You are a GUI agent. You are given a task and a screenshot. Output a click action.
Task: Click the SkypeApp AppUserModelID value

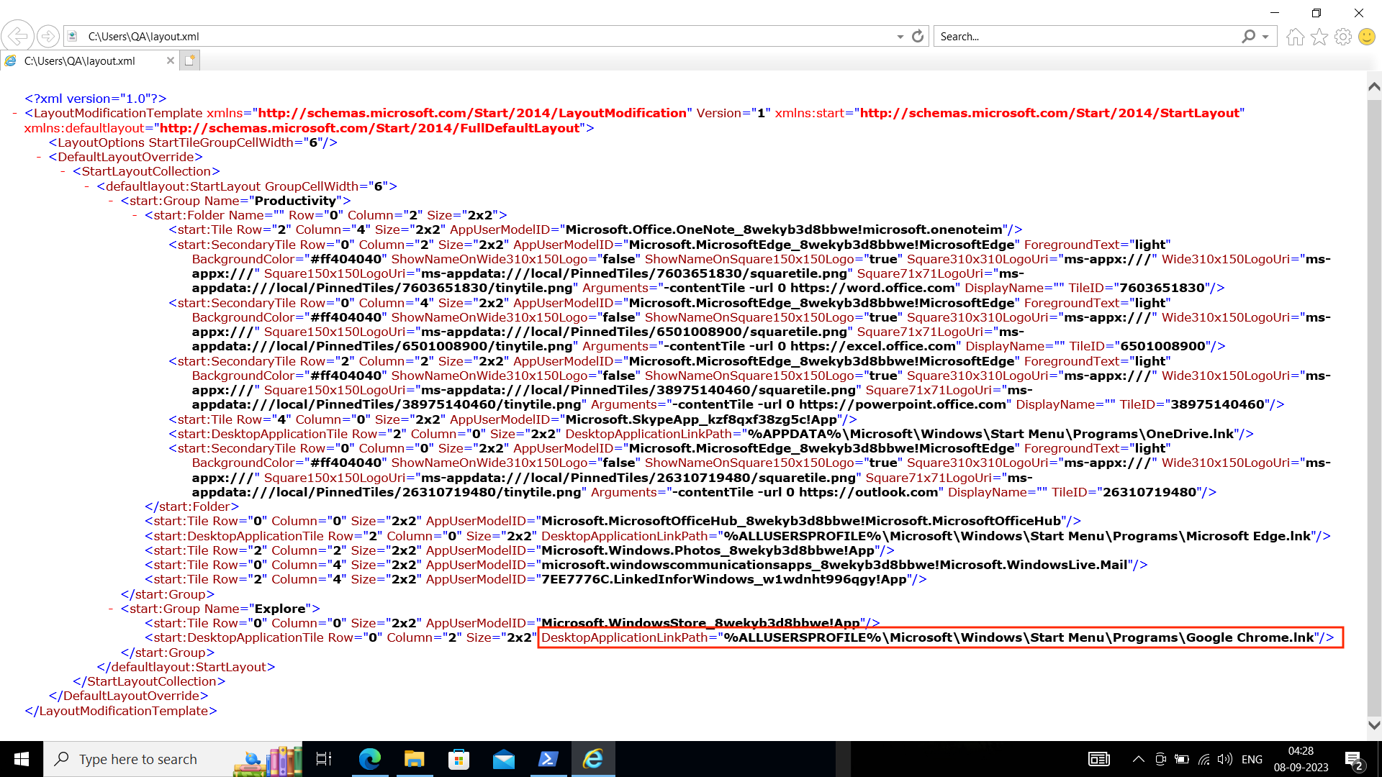(701, 419)
